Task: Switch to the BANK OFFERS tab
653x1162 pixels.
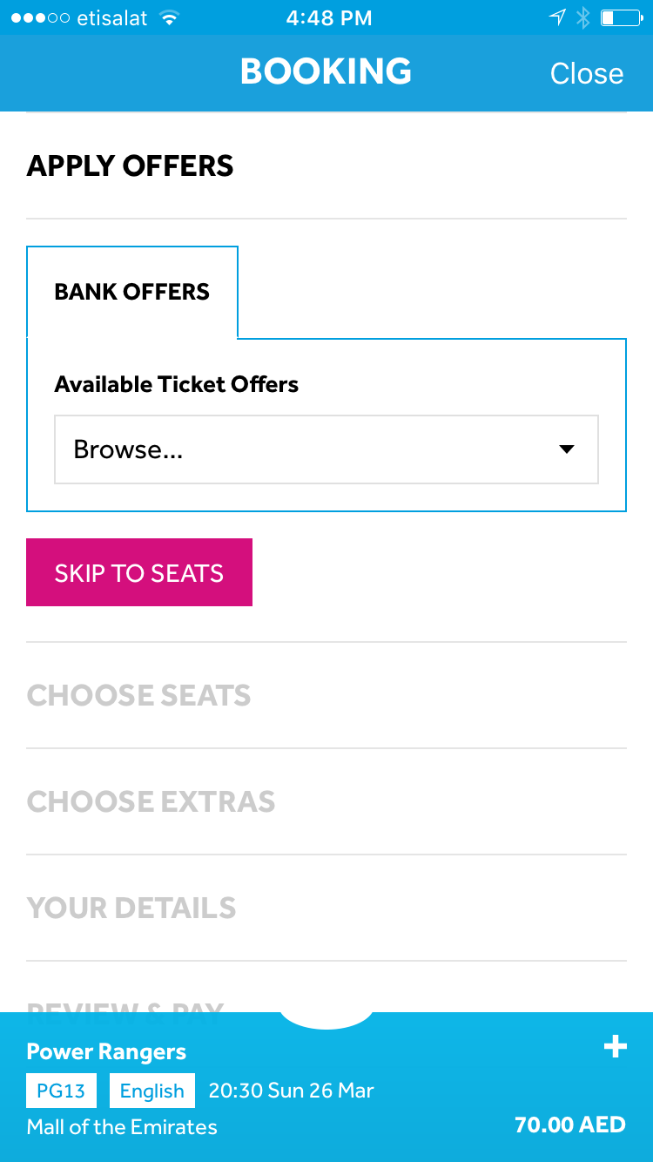Action: [x=132, y=292]
